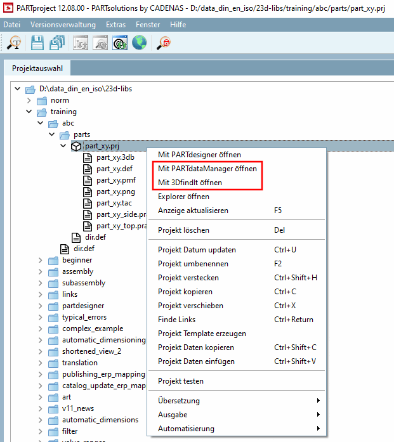394x442 pixels.
Task: Choose Projekt verstecken
Action: [x=237, y=278]
